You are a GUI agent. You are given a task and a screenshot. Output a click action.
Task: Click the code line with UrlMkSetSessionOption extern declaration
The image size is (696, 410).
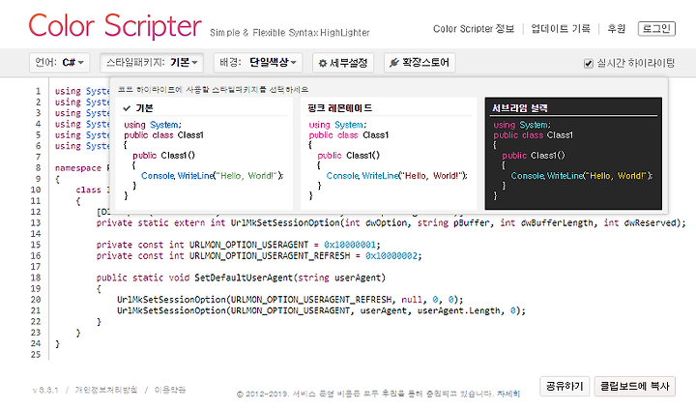point(391,223)
